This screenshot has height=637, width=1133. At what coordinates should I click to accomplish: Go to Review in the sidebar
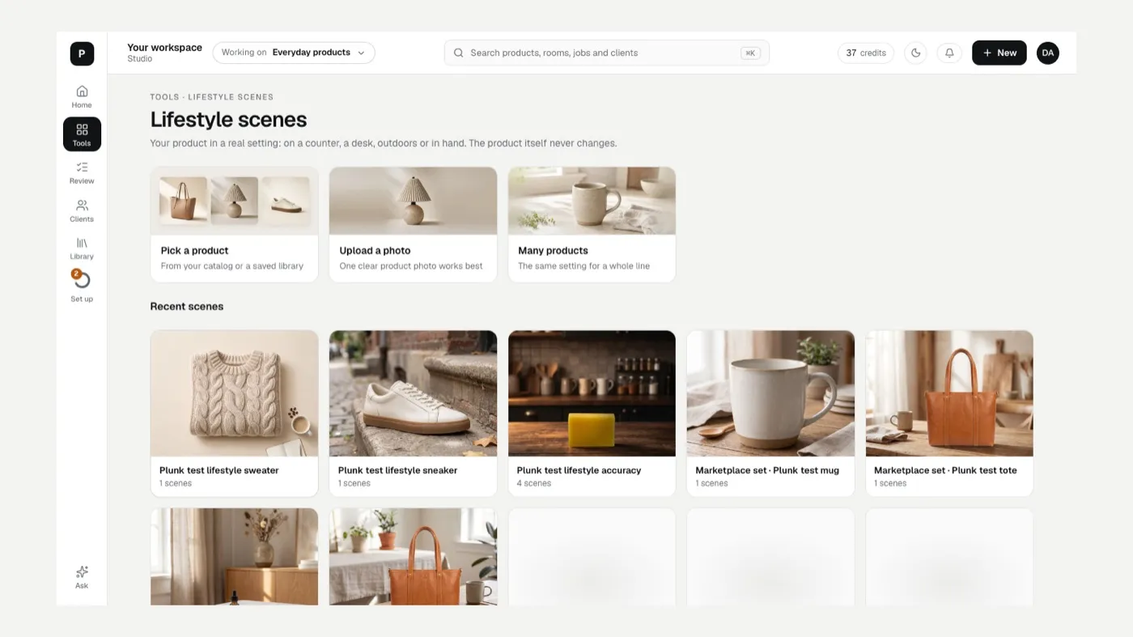(x=82, y=172)
